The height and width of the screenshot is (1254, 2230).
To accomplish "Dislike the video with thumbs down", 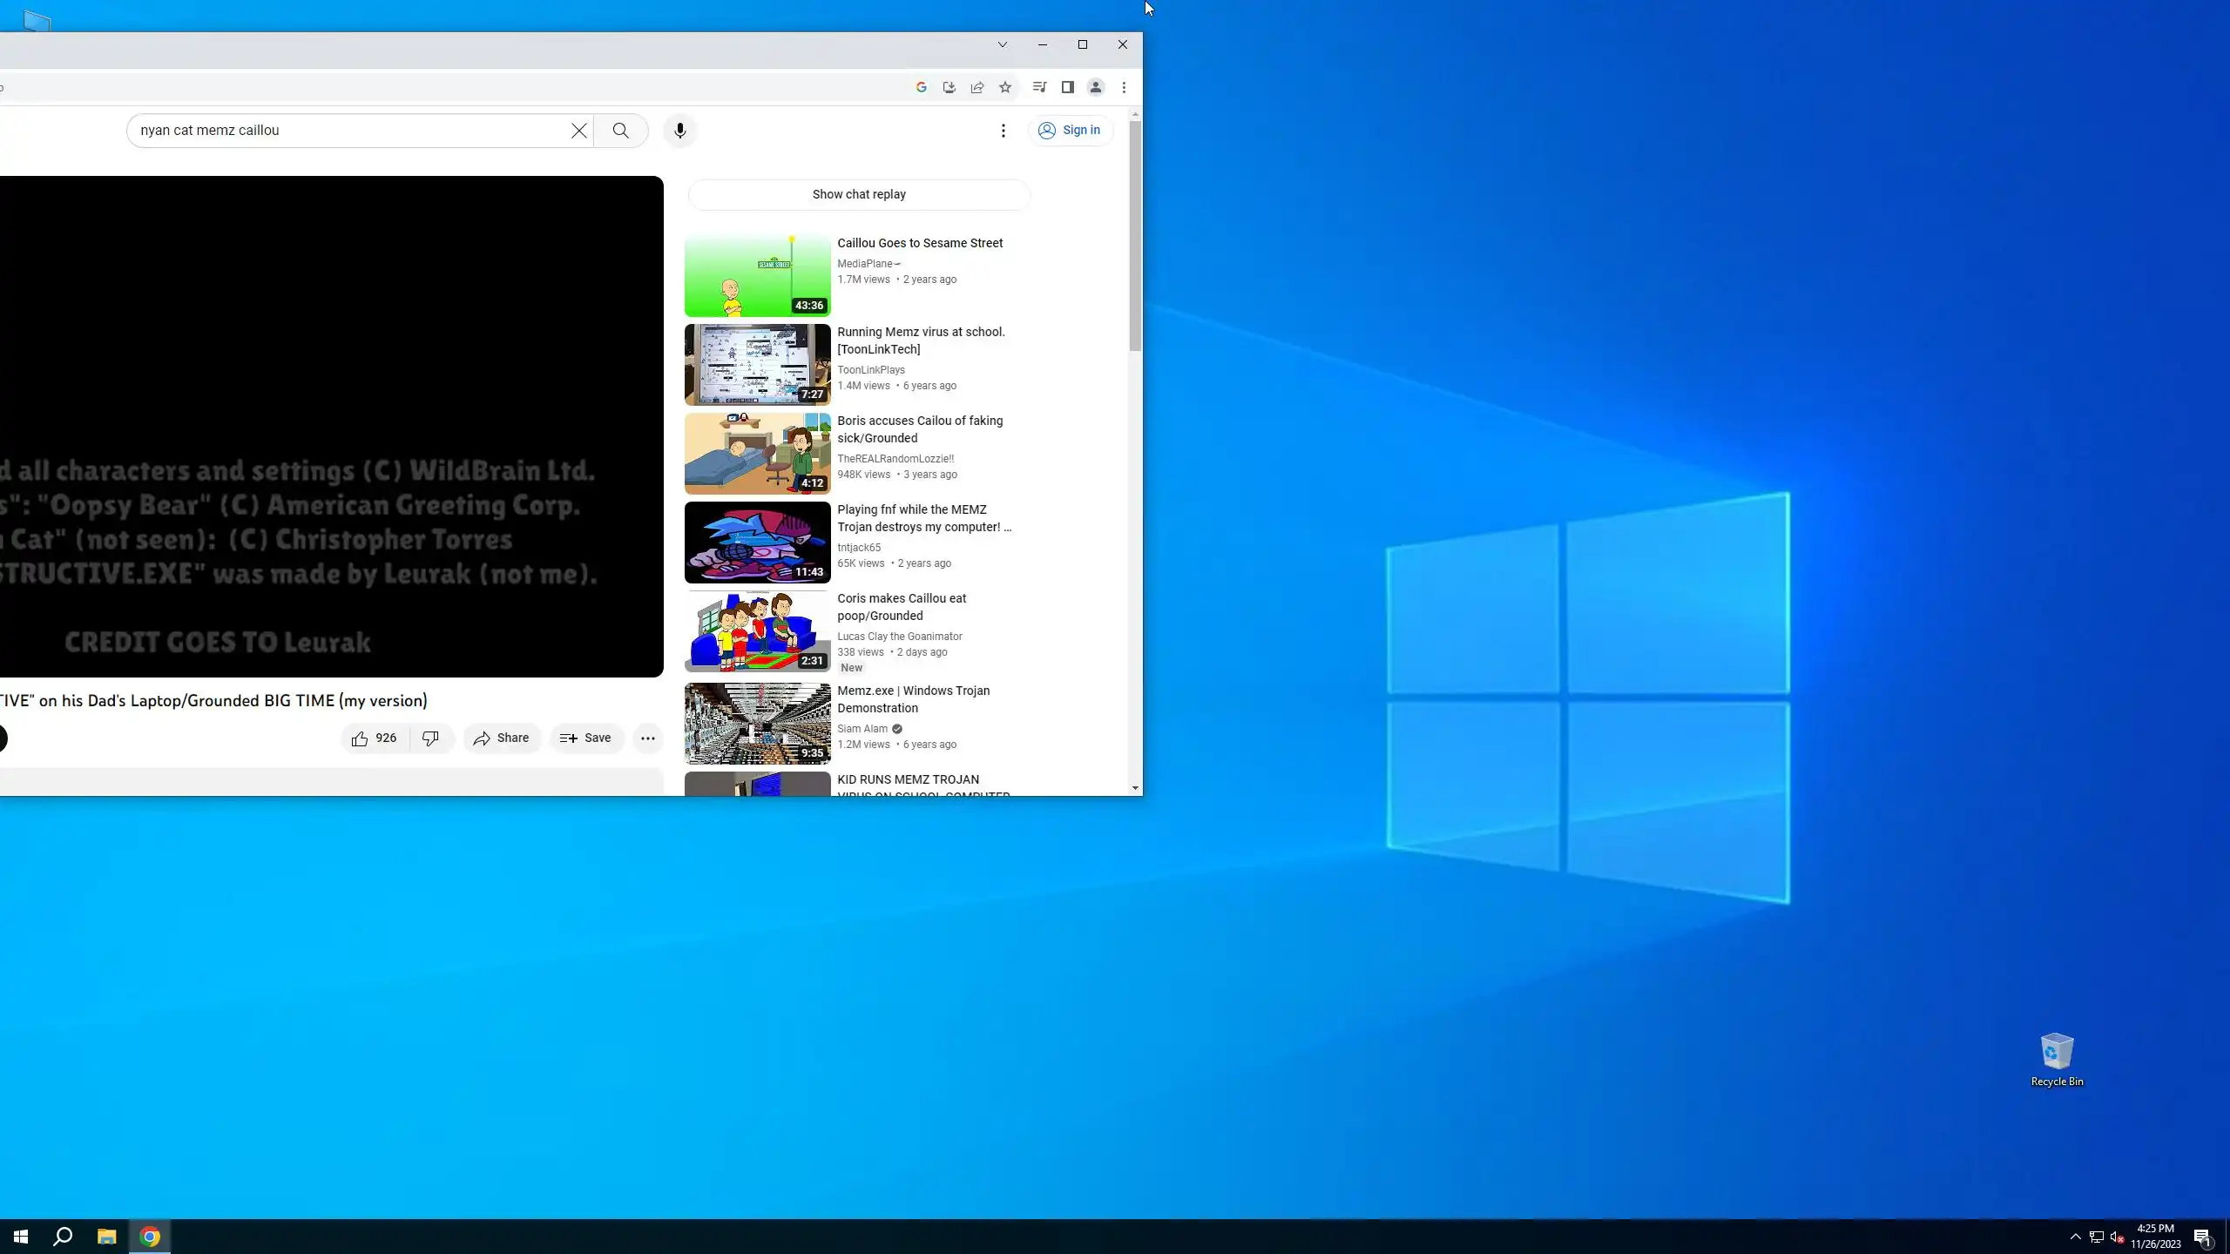I will [430, 738].
